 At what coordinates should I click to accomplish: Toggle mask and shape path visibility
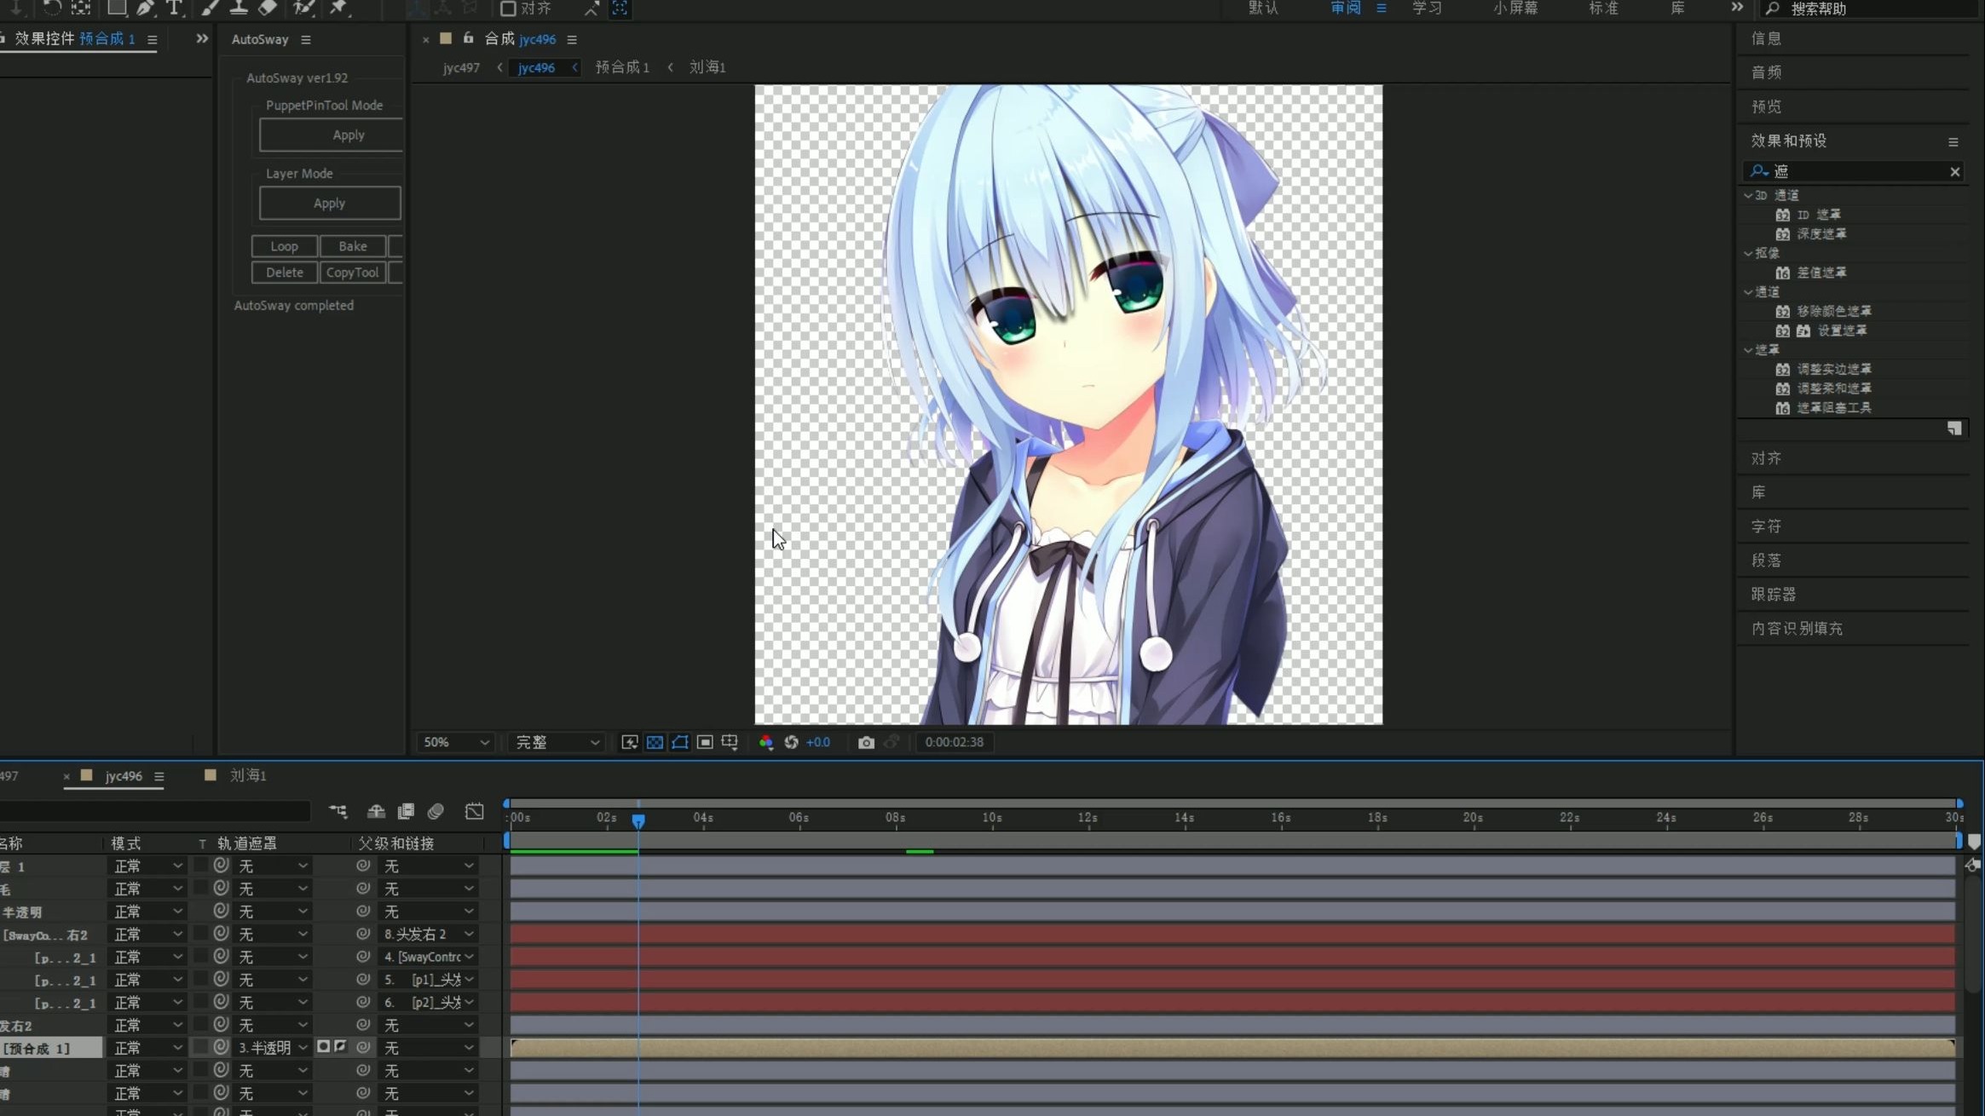tap(680, 742)
